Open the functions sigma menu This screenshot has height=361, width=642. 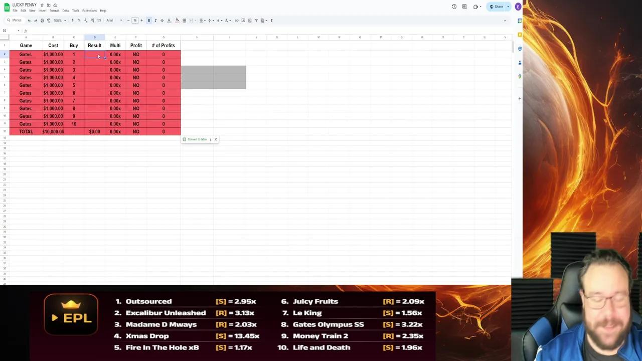[271, 21]
